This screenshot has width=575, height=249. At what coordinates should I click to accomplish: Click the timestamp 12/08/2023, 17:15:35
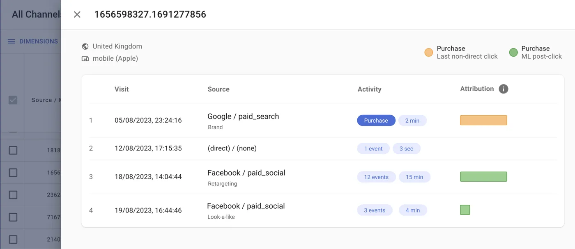coord(148,148)
